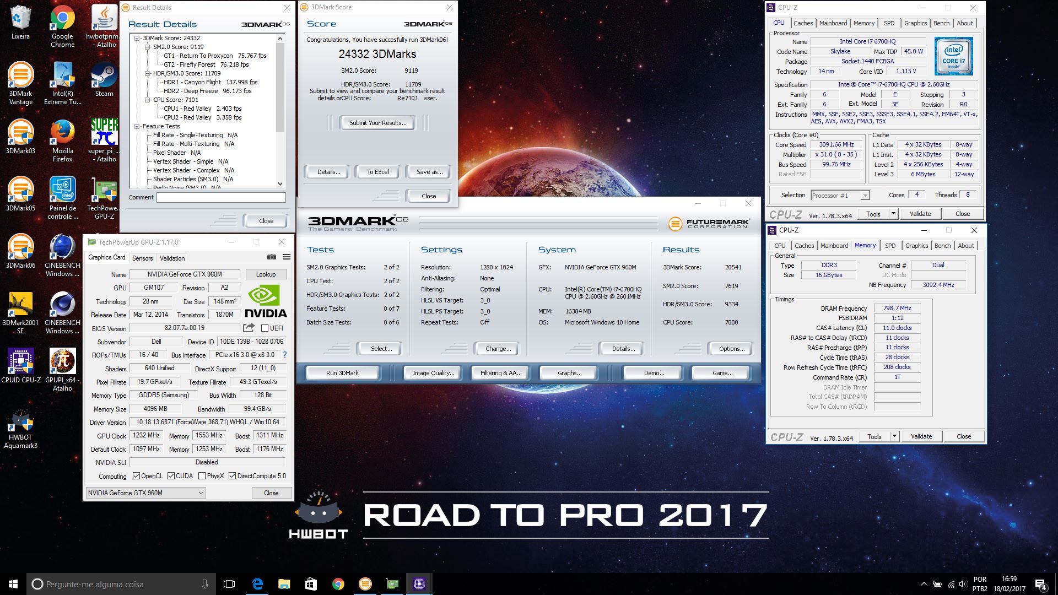
Task: Open Caches tab in upper CPU-Z window
Action: point(803,23)
